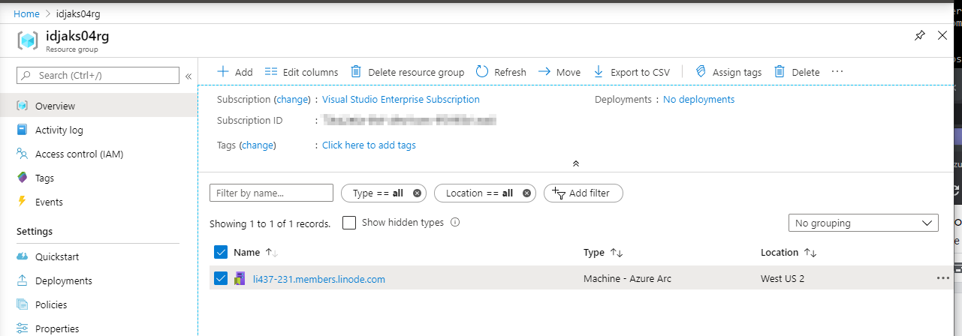Click change next to Subscription
This screenshot has width=962, height=336.
(292, 99)
